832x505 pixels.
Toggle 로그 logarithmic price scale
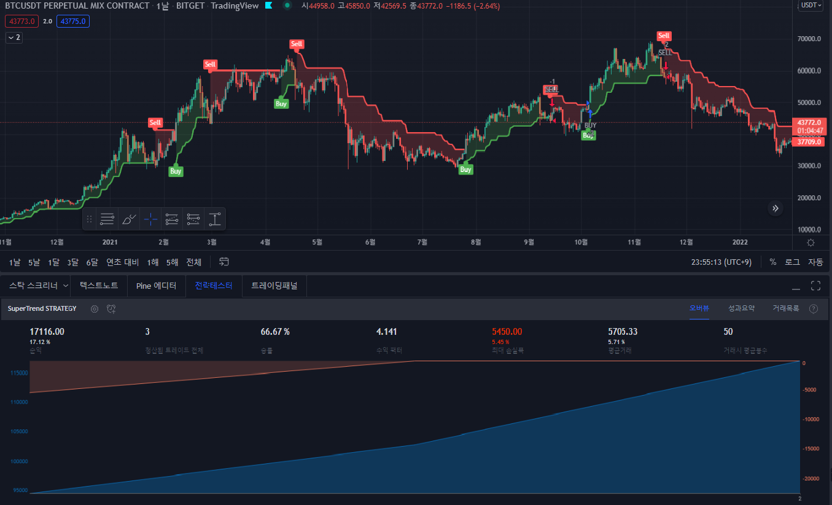coord(791,261)
